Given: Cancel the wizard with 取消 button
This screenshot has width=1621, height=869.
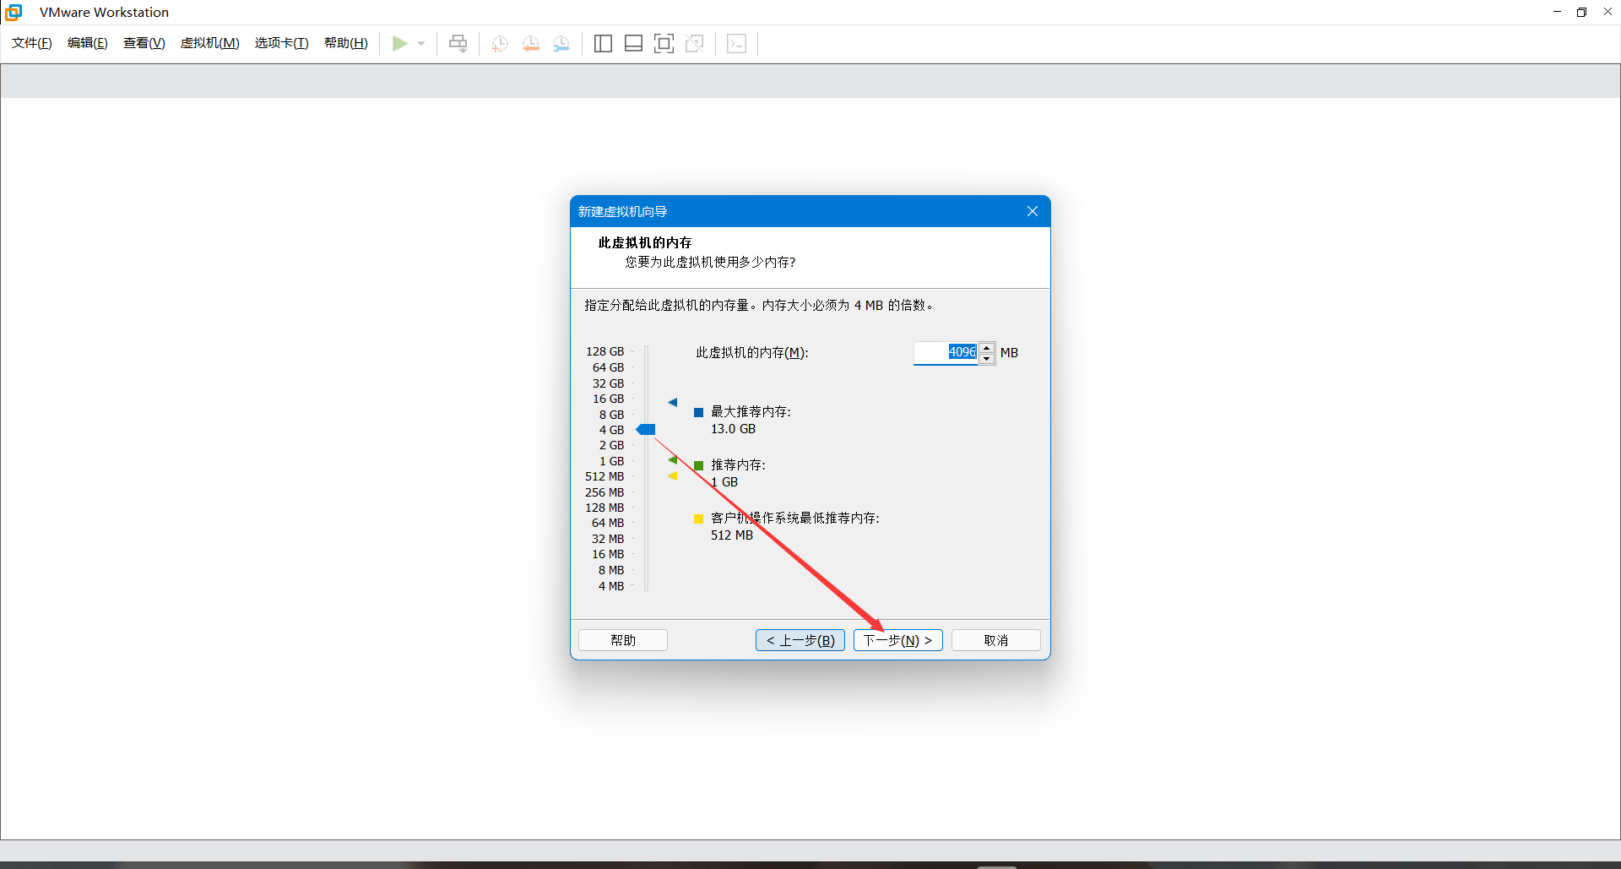Looking at the screenshot, I should (996, 640).
